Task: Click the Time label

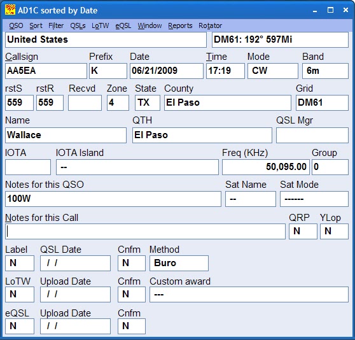Action: point(216,57)
